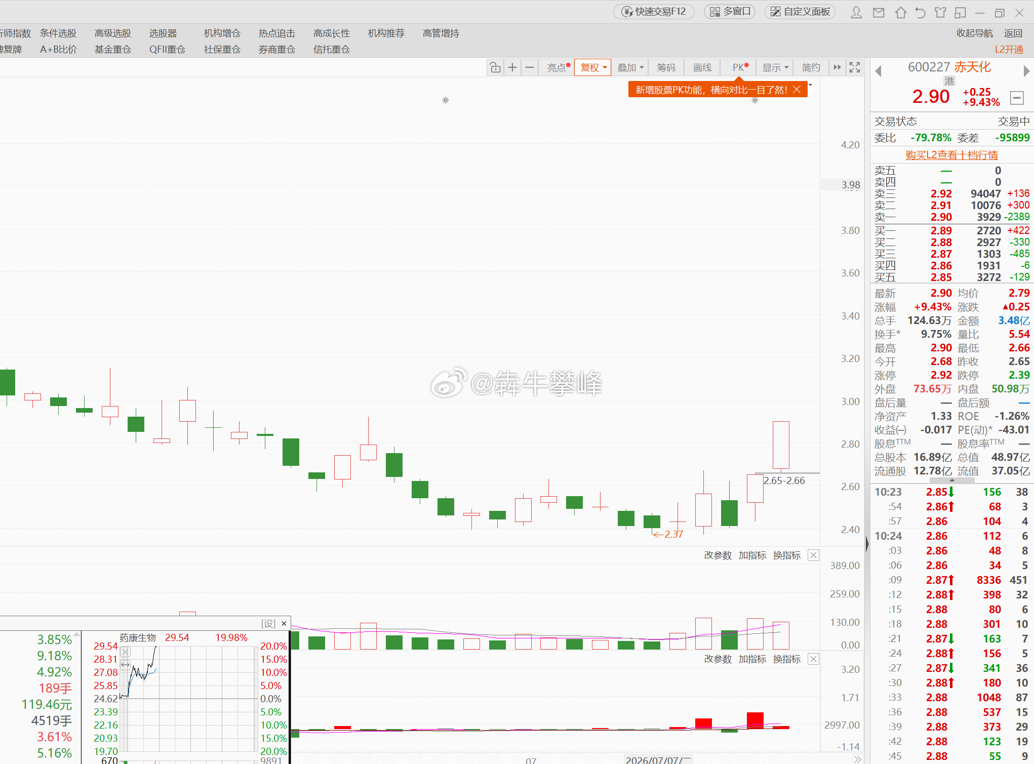Open mini chart settings [设]

pos(268,624)
